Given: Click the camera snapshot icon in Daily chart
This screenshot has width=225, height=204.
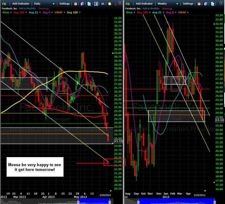Looking at the screenshot, I should (x=103, y=4).
